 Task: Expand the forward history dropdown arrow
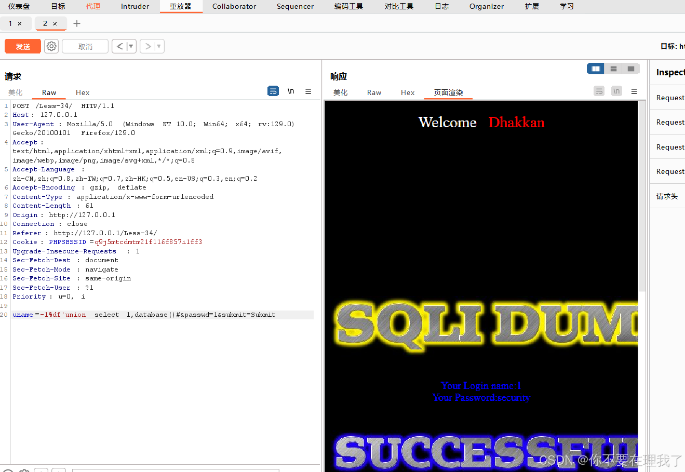tap(159, 46)
